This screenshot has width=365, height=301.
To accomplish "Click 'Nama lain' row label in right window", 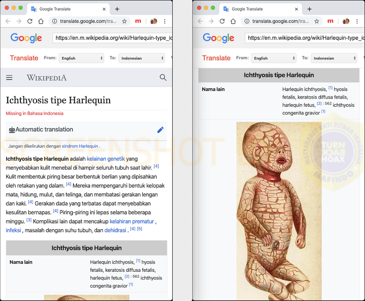I will point(213,89).
